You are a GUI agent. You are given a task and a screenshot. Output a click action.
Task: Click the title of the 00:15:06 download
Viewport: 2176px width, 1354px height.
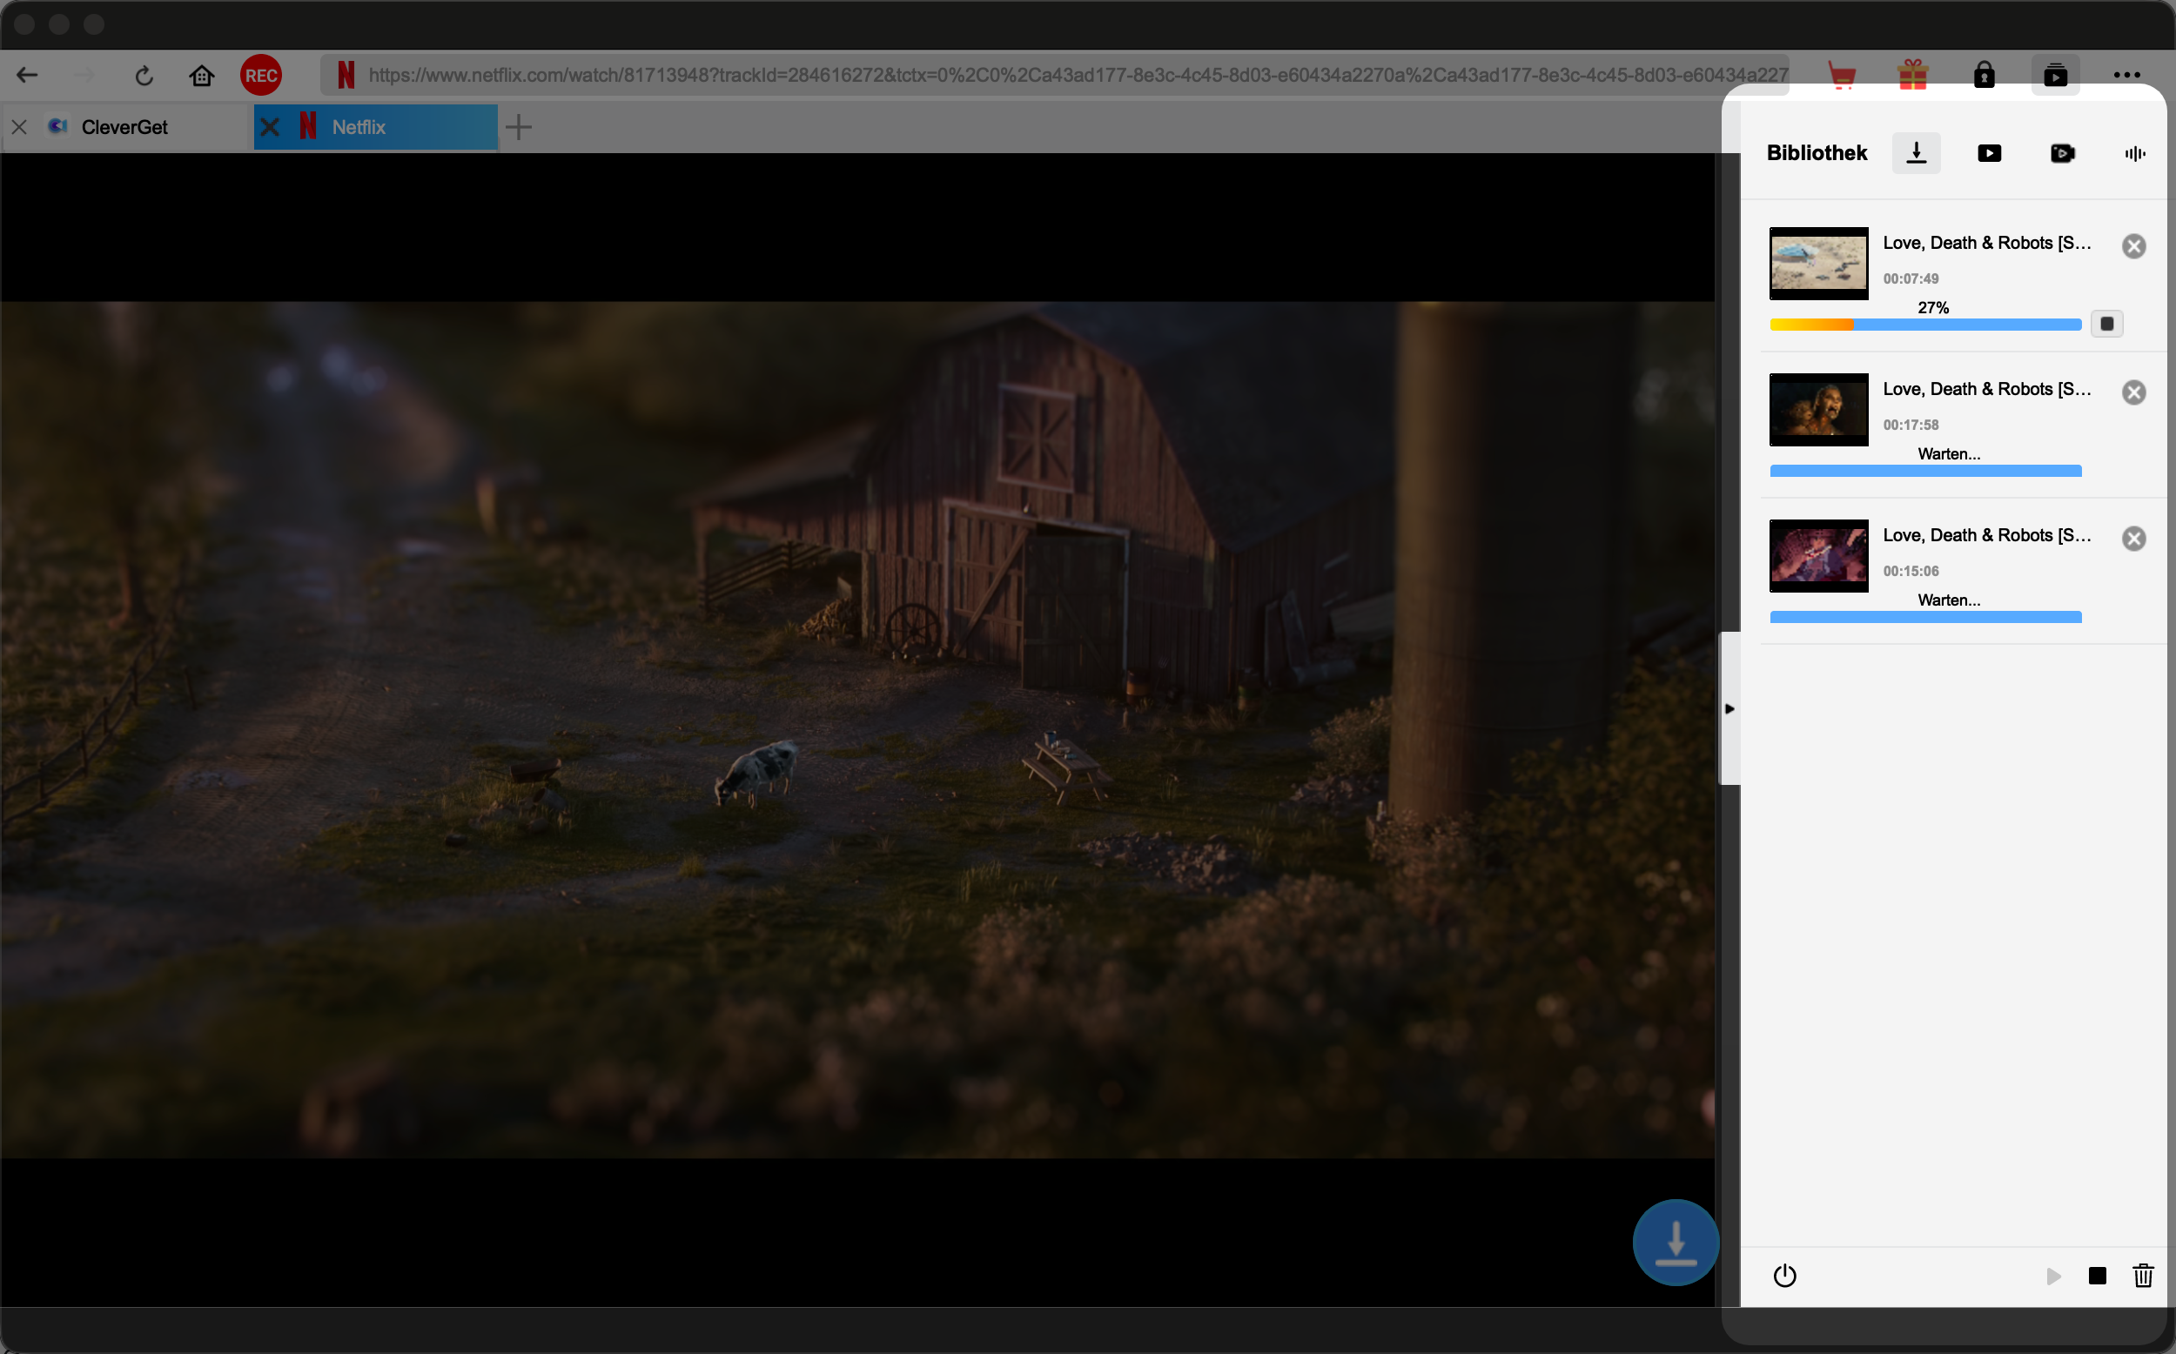(1987, 534)
